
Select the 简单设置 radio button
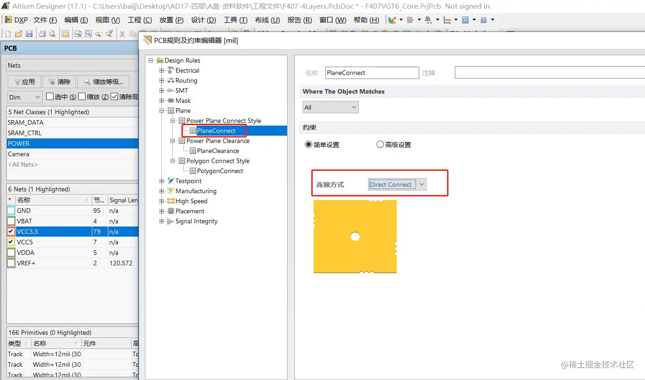(309, 144)
